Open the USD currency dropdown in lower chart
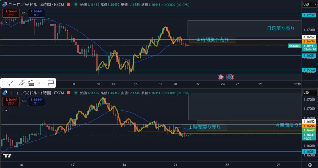Viewport: 318px width, 168px height. (310, 93)
